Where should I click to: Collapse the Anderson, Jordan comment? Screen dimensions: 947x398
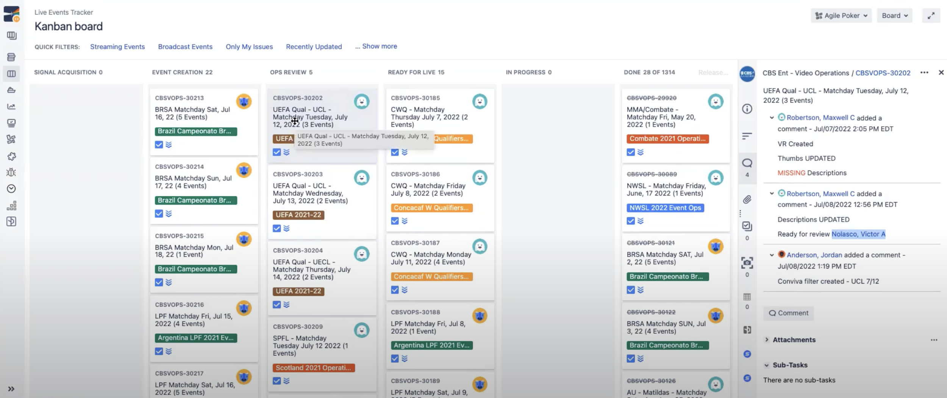772,255
